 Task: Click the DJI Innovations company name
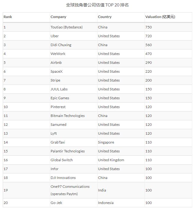click(63, 178)
